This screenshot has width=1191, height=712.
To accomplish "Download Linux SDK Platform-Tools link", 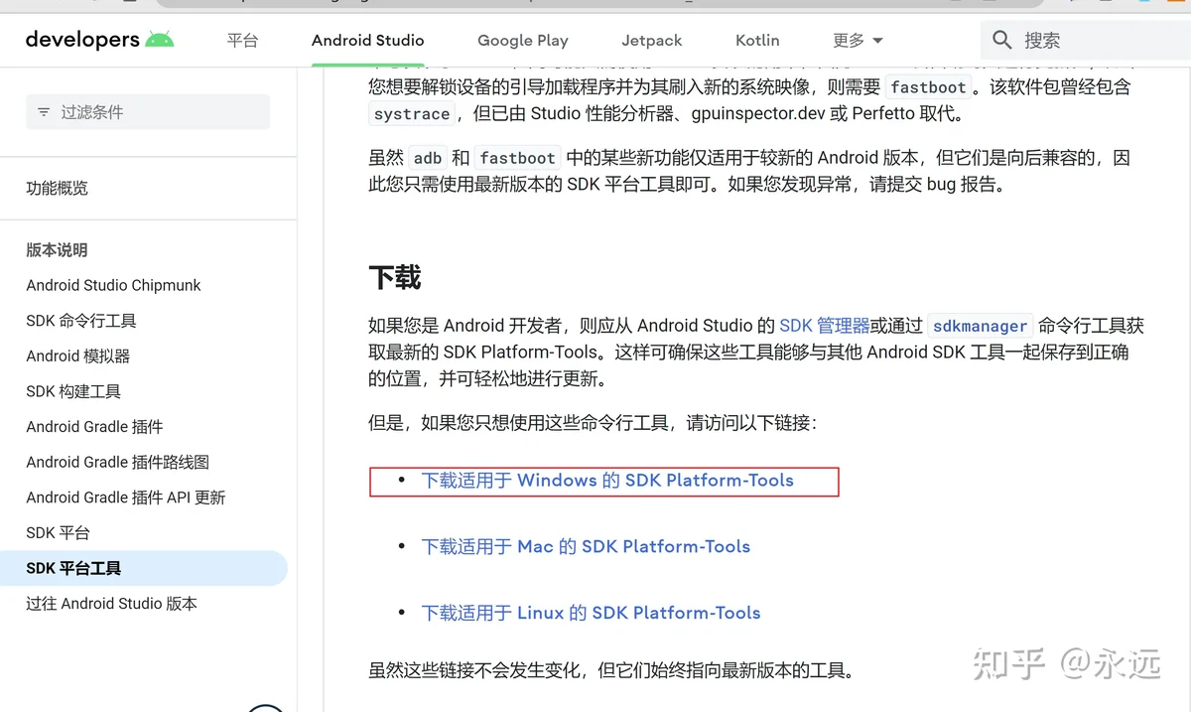I will [591, 614].
